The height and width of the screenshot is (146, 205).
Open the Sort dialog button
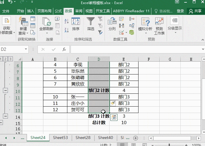pyautogui.click(x=76, y=24)
